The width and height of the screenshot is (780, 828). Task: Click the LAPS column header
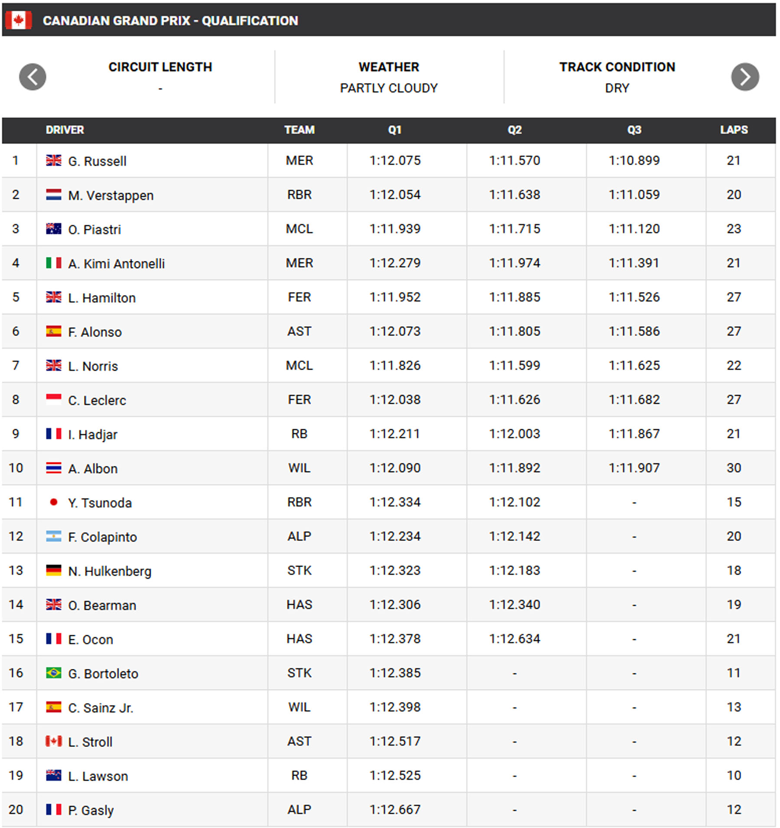734,130
